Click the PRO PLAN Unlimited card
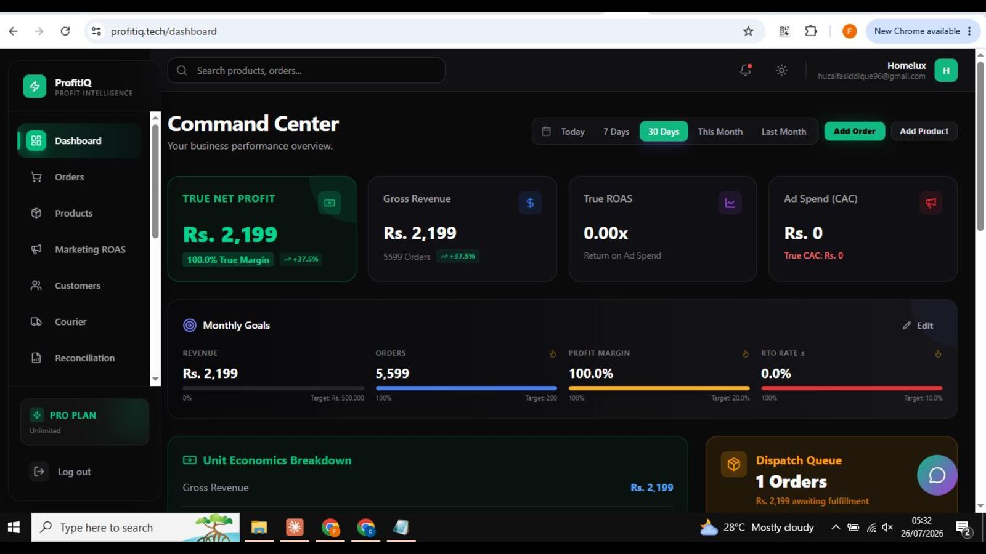This screenshot has width=986, height=554. (84, 422)
